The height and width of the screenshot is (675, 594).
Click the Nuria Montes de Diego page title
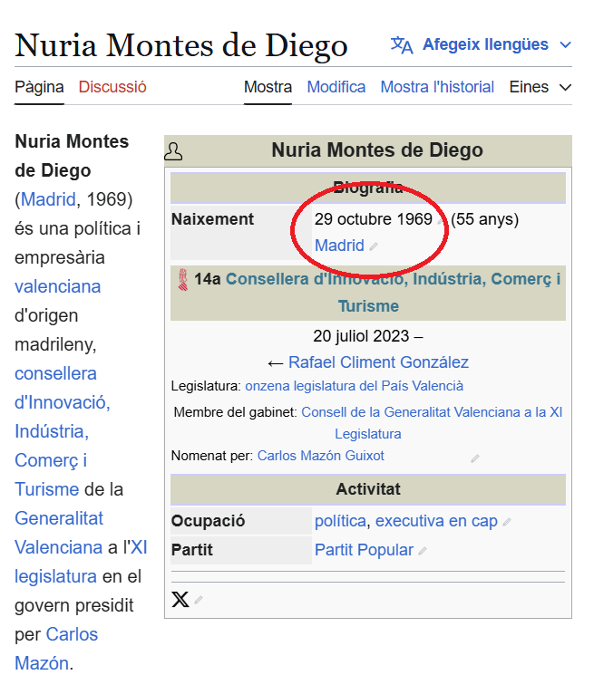coord(180,45)
